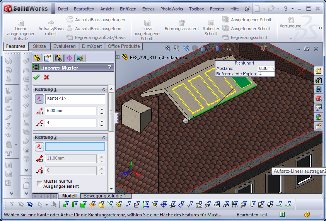Screen dimensions: 326x221
Task: Click the green checkmark to accept pattern
Action: (37, 77)
